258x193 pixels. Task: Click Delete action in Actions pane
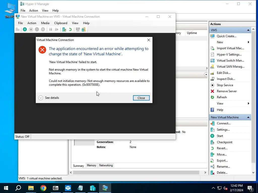[222, 173]
